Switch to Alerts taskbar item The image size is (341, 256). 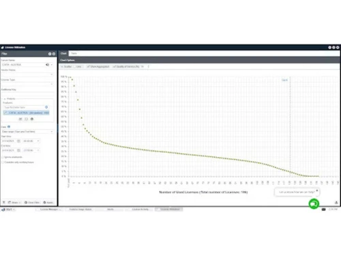coord(110,209)
